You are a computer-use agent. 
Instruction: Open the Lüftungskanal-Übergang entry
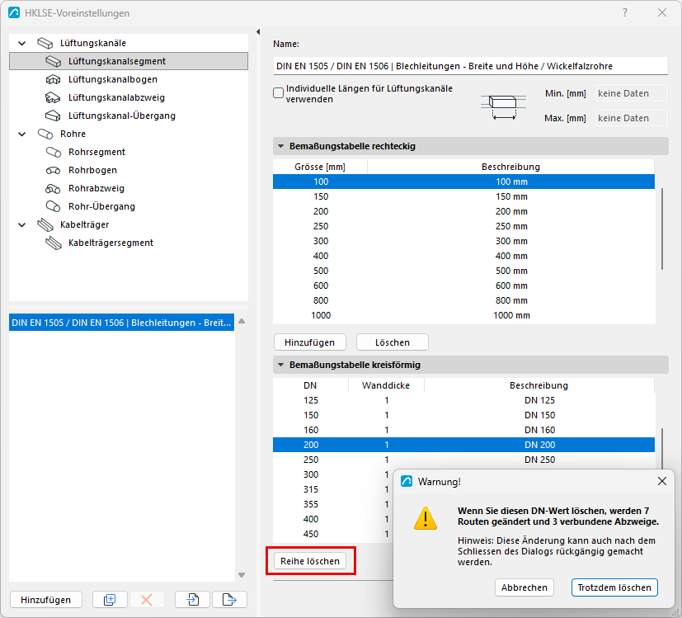[x=122, y=116]
